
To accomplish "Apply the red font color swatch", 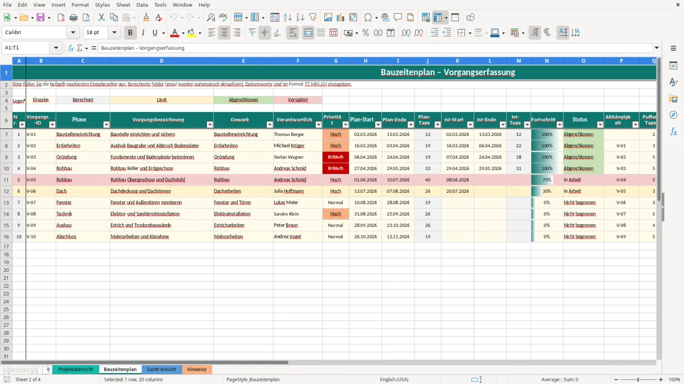I will [175, 33].
